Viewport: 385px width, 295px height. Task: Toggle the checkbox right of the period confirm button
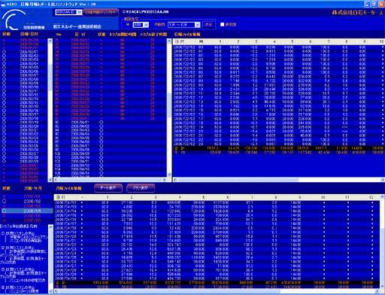coord(222,25)
